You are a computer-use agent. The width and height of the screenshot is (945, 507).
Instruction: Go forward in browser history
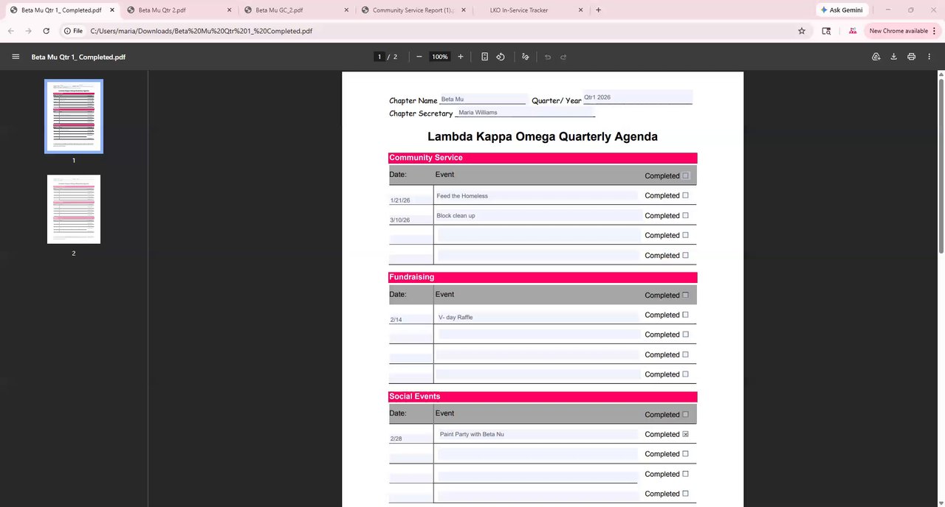point(28,31)
